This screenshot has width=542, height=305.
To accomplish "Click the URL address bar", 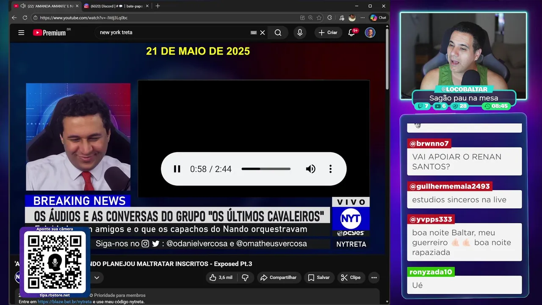I will point(165,18).
